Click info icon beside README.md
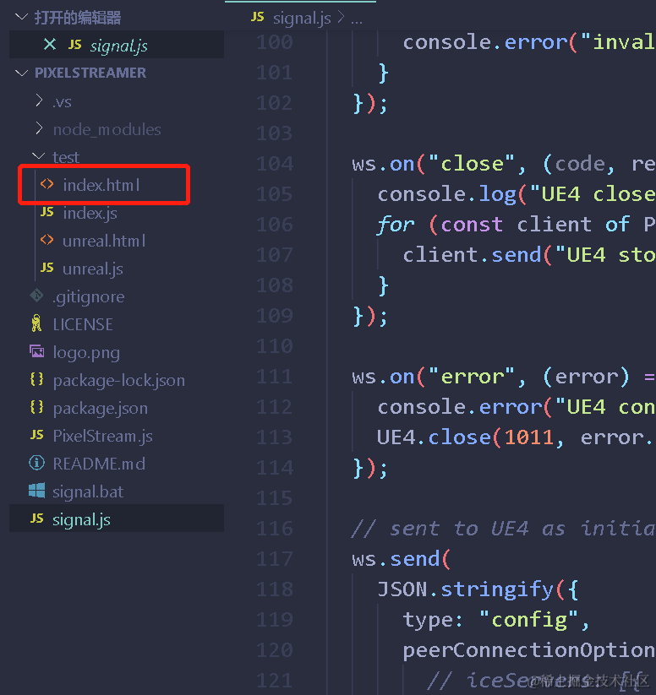This screenshot has height=695, width=656. pyautogui.click(x=37, y=463)
